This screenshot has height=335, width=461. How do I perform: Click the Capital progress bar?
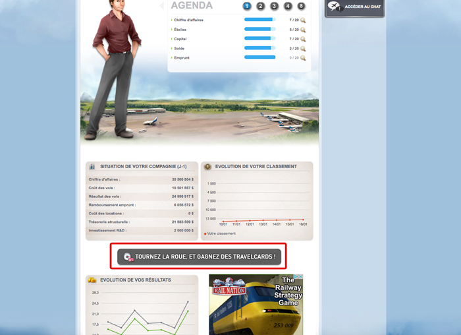(x=260, y=38)
